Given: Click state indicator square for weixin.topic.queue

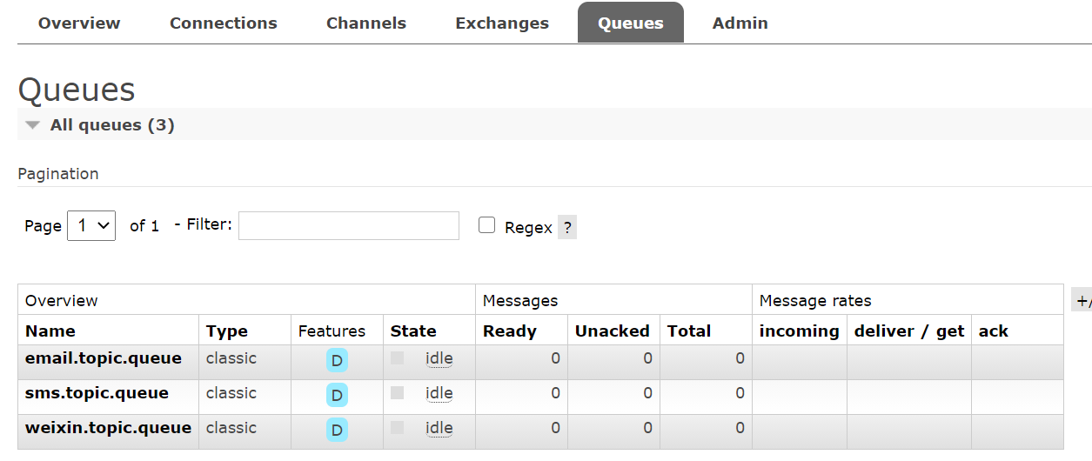Looking at the screenshot, I should (398, 427).
